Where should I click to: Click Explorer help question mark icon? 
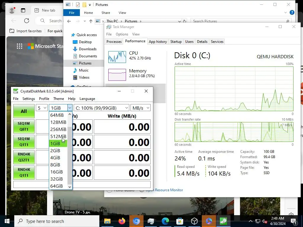coord(292,12)
